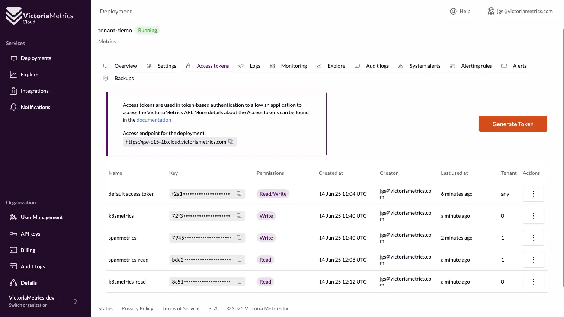Open API keys page
Screen dimensions: 564x317
[x=31, y=234]
